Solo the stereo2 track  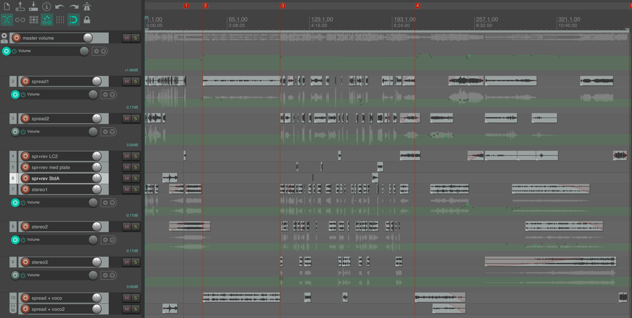[x=136, y=227]
